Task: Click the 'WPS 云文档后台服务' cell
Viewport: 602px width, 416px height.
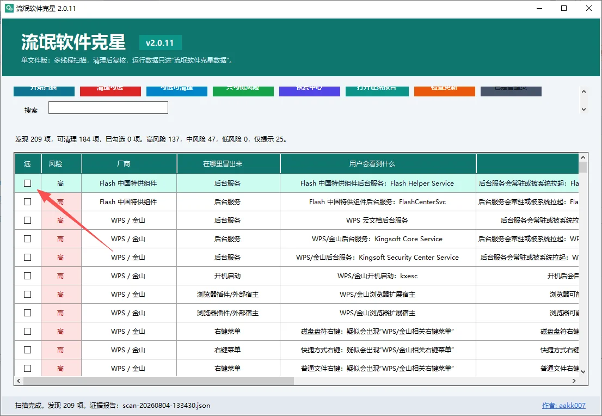Action: click(378, 220)
